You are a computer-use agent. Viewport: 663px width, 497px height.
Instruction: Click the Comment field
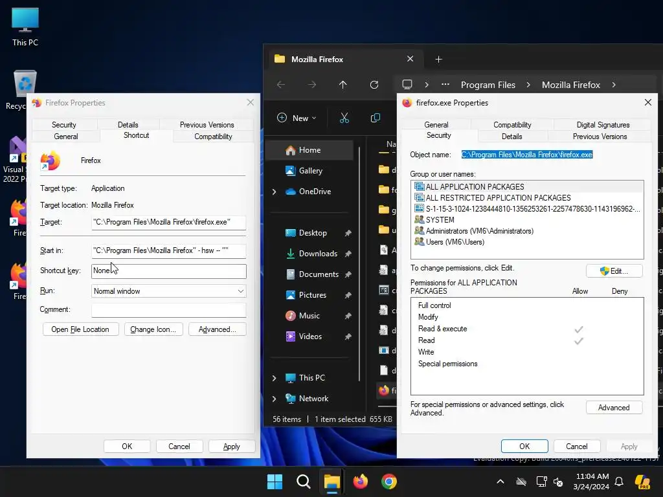(x=169, y=310)
